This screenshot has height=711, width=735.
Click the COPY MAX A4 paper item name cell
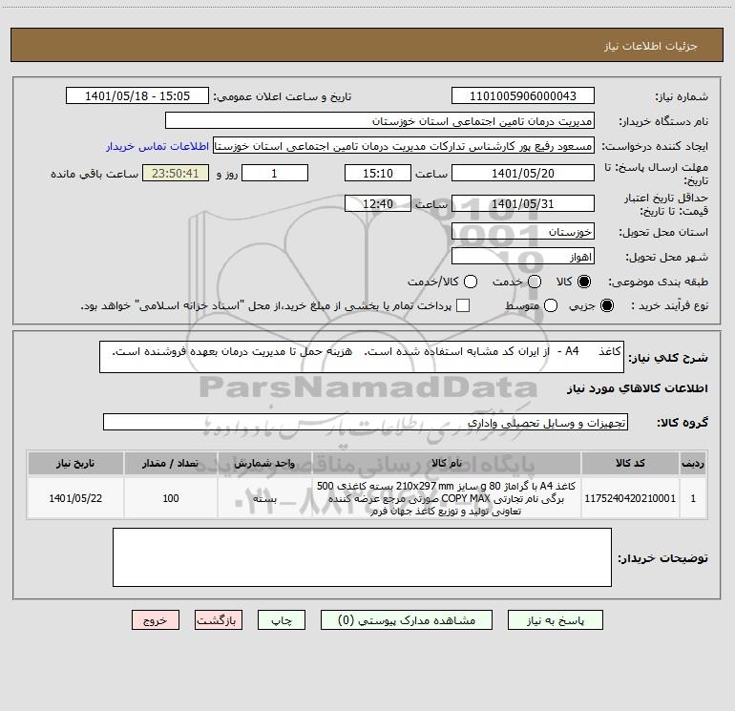pos(447,498)
